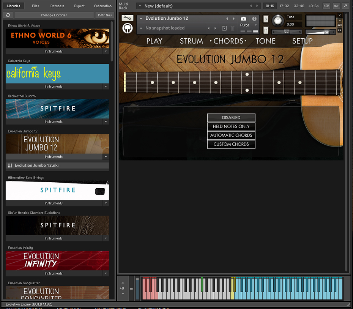This screenshot has width=353, height=309.
Task: Switch to the Automation tab
Action: tap(102, 6)
